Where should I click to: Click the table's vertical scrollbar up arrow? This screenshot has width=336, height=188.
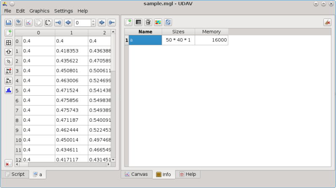(113, 31)
